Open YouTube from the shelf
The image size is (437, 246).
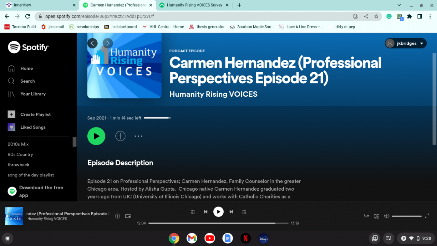(210, 238)
